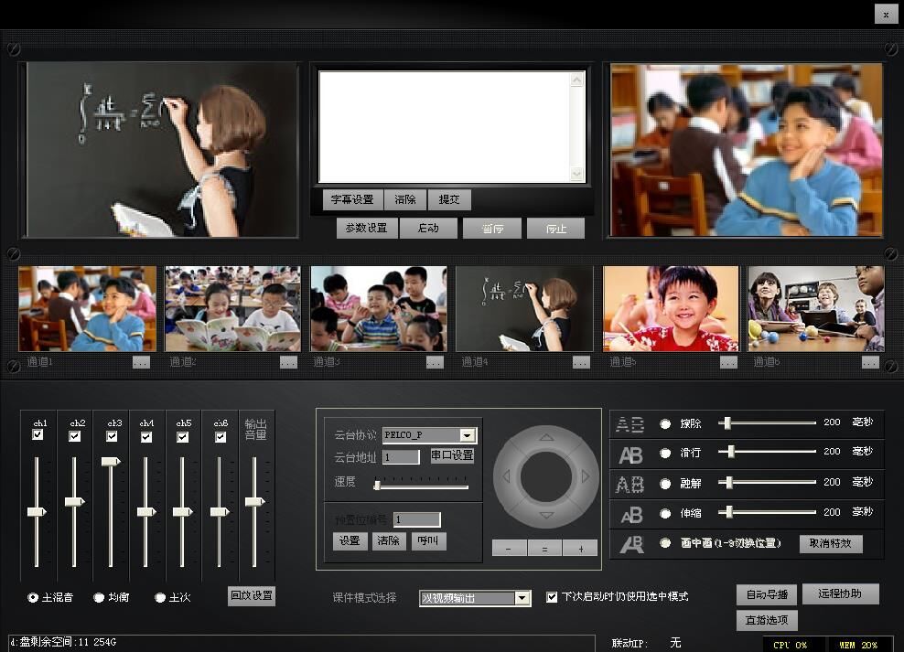This screenshot has height=652, width=904.
Task: Open the "..." options for 通道4
Action: coord(581,362)
